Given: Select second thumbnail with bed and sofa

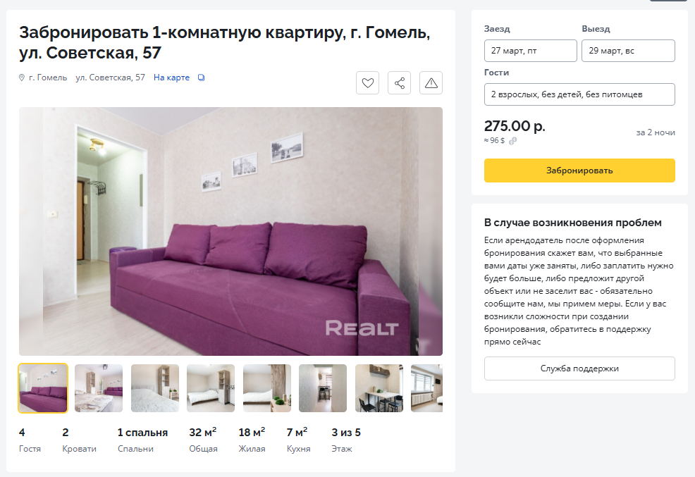Looking at the screenshot, I should pos(99,388).
